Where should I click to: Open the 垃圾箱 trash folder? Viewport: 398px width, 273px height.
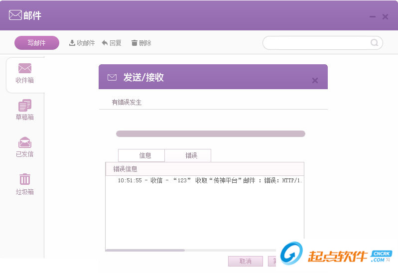point(25,184)
